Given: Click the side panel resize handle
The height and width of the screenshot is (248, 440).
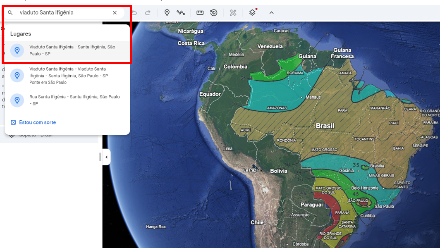Looking at the screenshot, I should click(x=100, y=157).
